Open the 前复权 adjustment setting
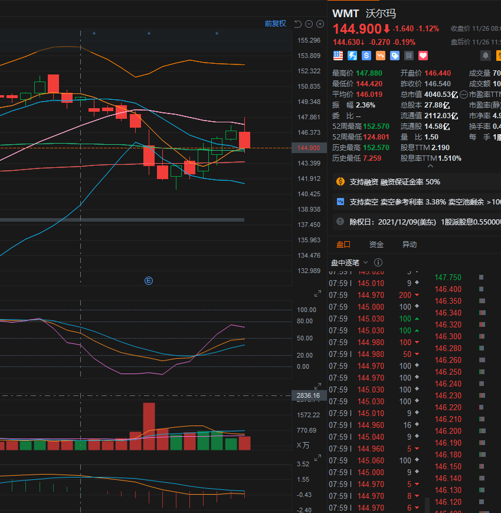This screenshot has height=513, width=501. click(x=276, y=24)
